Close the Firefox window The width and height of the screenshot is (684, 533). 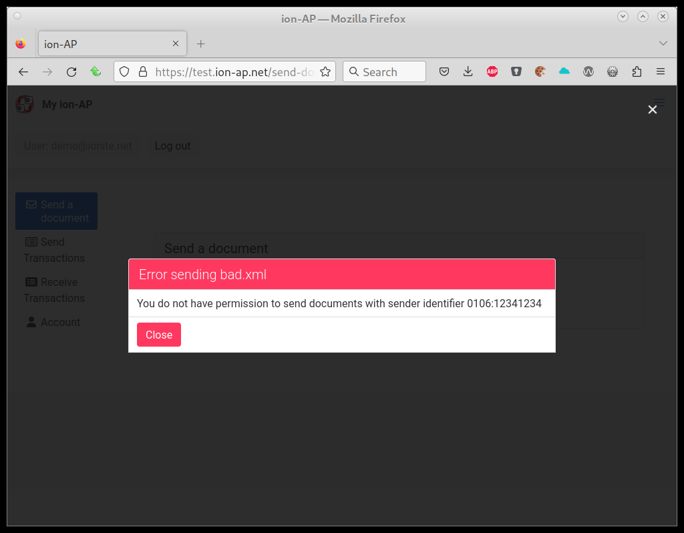[663, 17]
